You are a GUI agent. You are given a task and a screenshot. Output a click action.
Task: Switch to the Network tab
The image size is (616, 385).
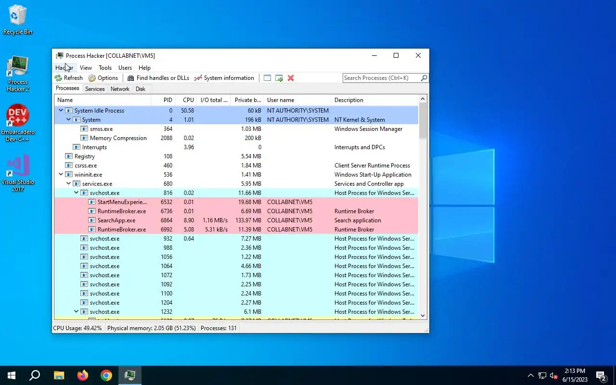point(120,89)
